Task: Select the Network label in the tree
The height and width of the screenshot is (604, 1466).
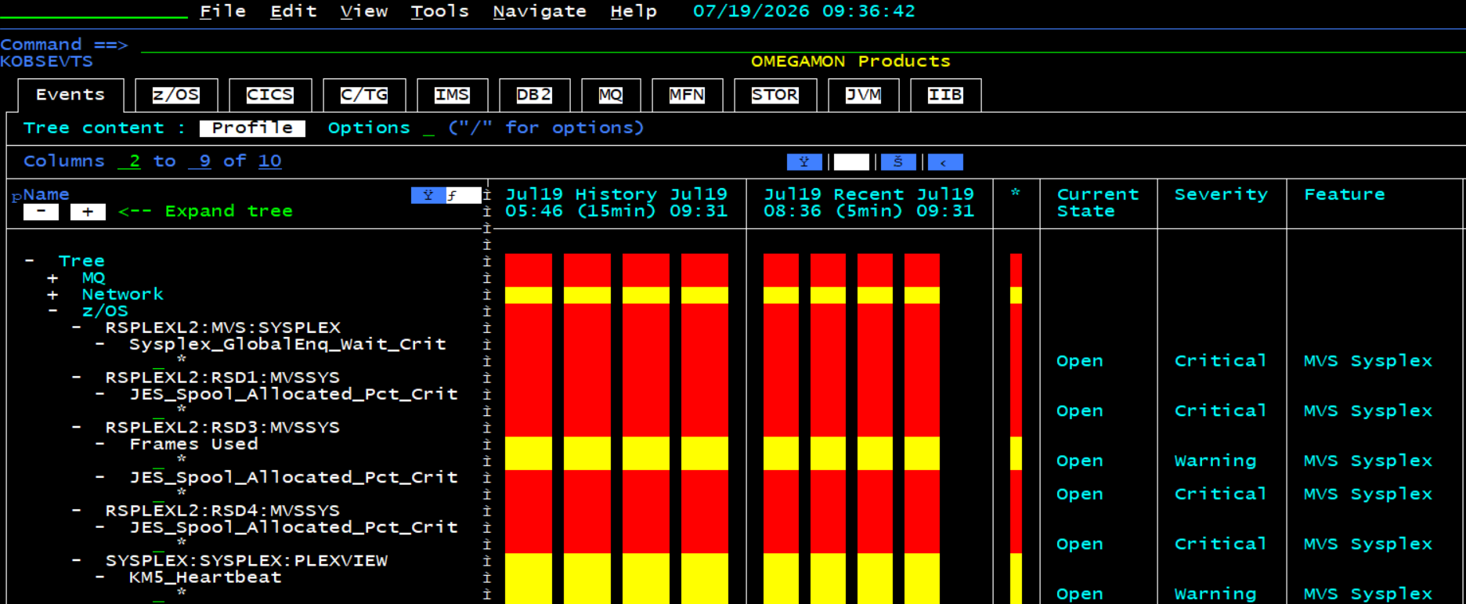Action: tap(123, 295)
